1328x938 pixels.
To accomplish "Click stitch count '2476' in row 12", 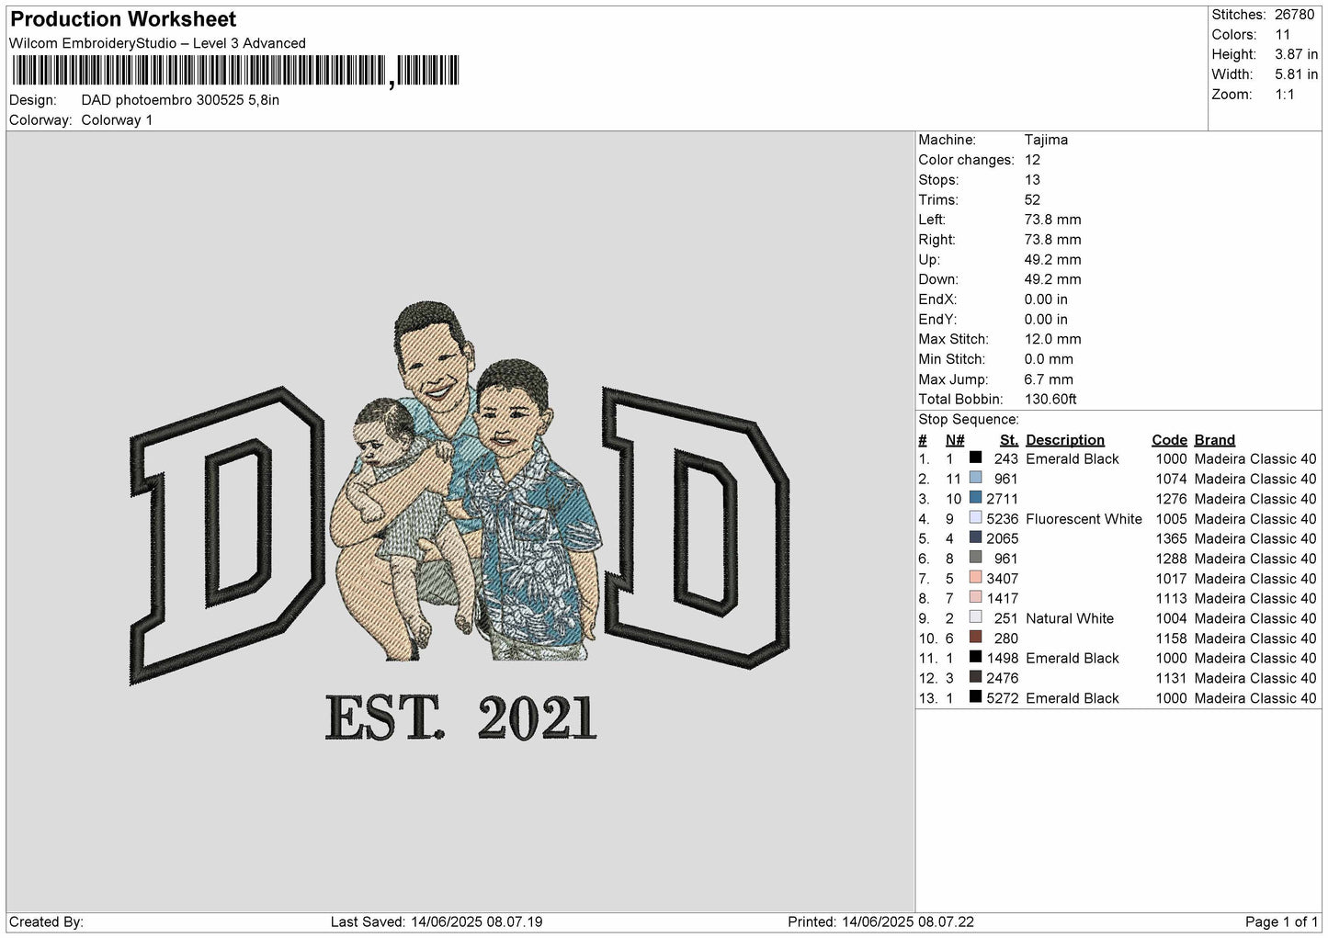I will tap(1002, 678).
